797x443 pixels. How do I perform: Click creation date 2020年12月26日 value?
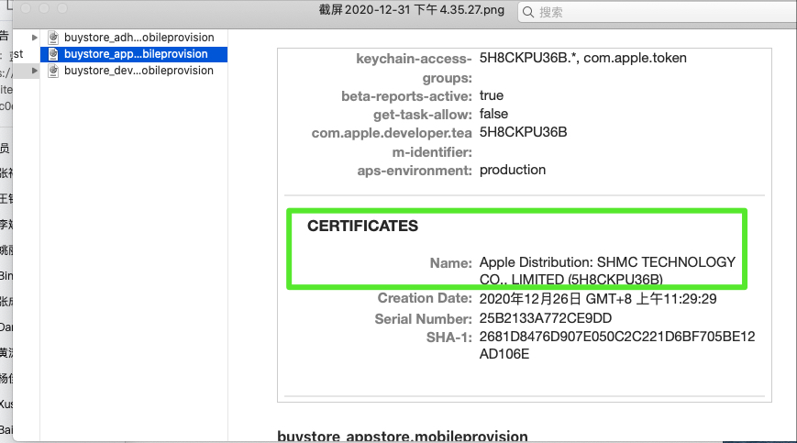[598, 299]
